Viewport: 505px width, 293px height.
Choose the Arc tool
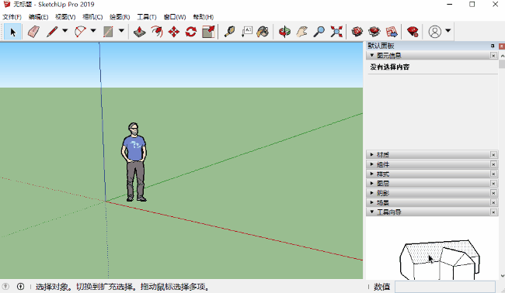[80, 32]
